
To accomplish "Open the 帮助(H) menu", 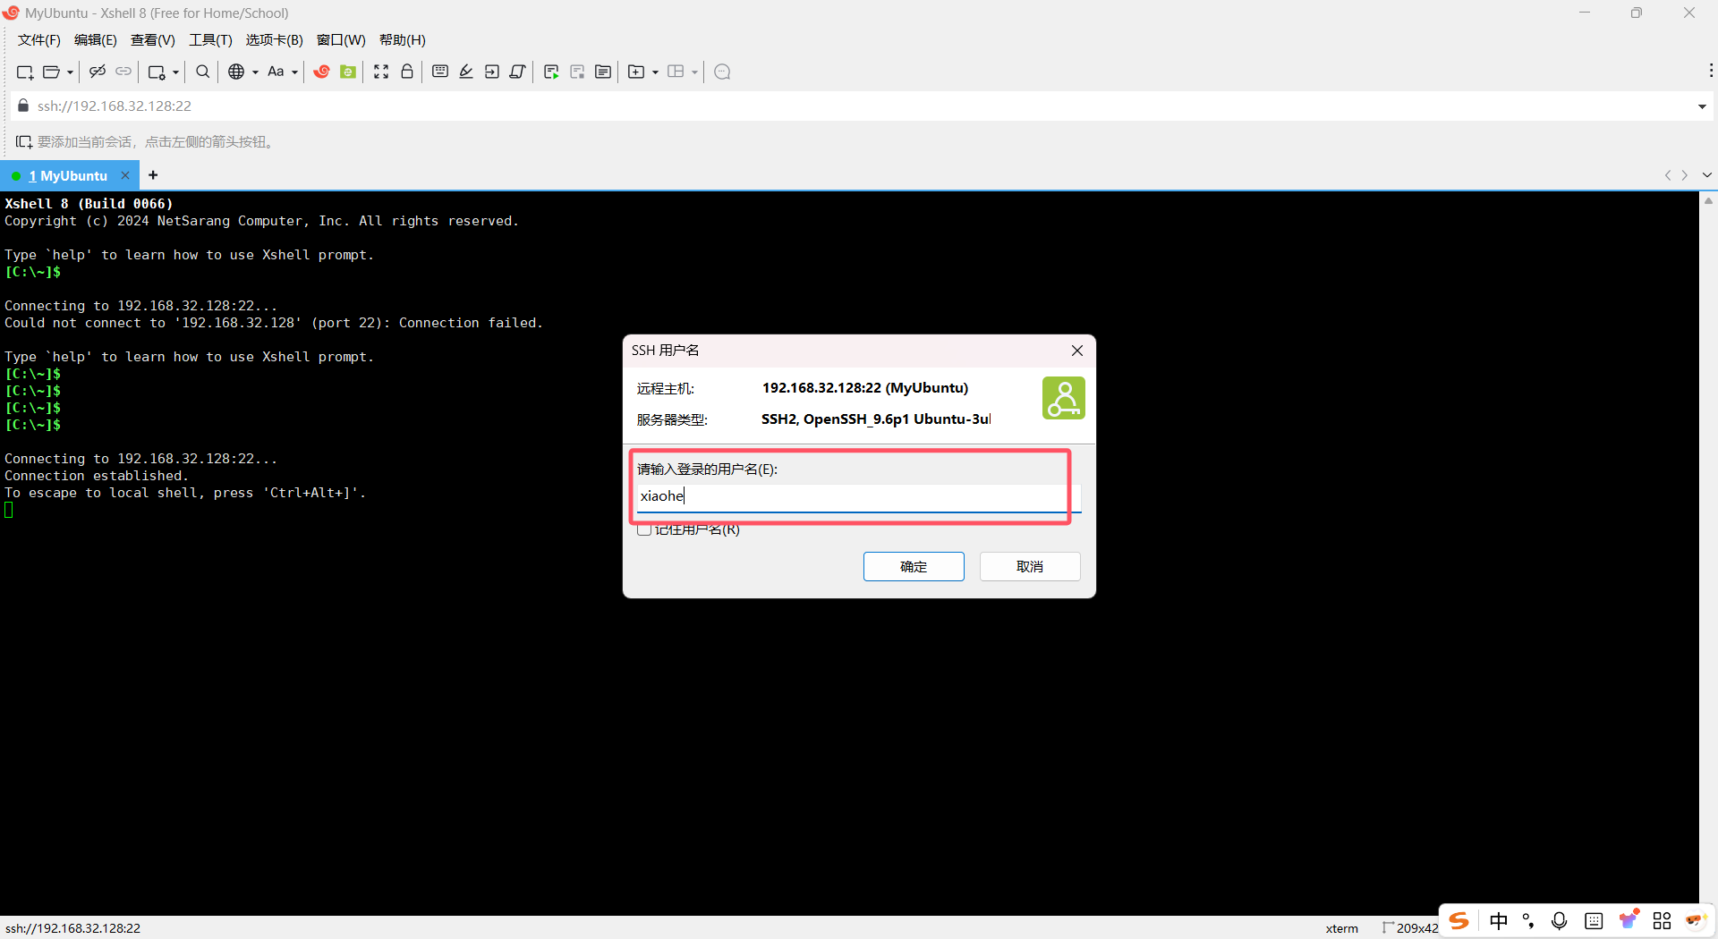I will pyautogui.click(x=403, y=40).
